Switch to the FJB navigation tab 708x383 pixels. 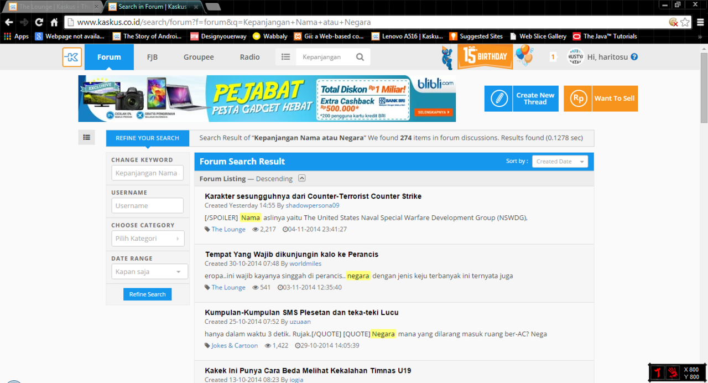152,57
